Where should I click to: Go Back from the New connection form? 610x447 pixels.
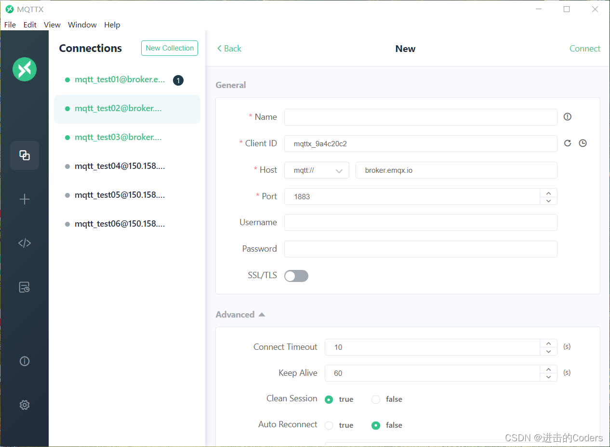229,49
